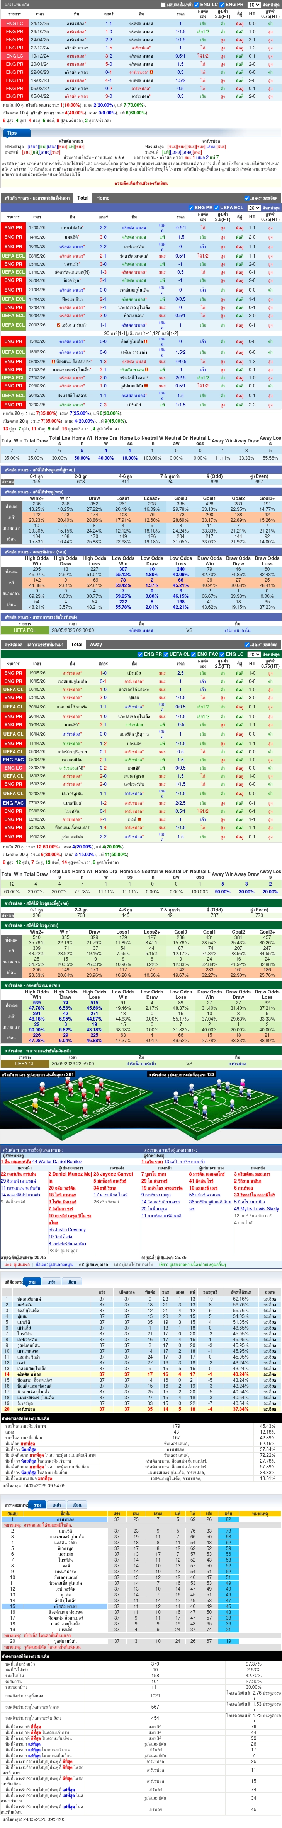Image resolution: width=282 pixels, height=1828 pixels.
Task: Select Crystal Palace result row dated 12/02/26
Action: pyautogui.click(x=141, y=405)
